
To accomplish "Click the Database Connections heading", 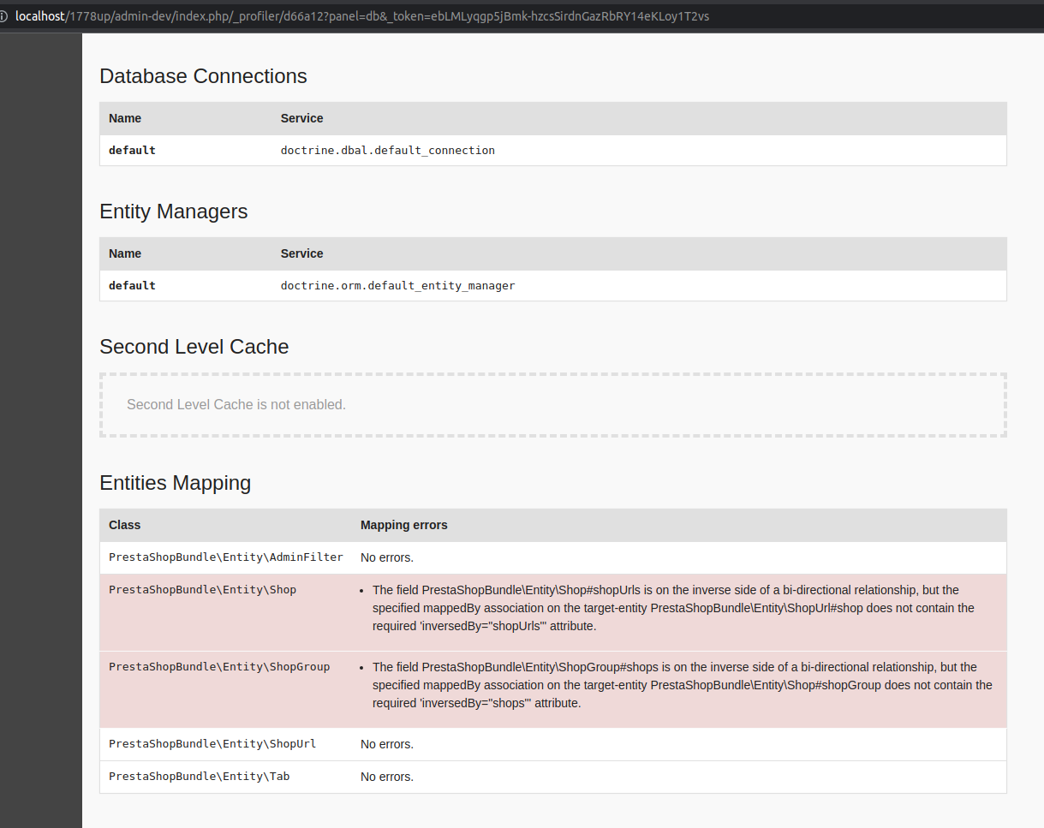I will [x=203, y=76].
